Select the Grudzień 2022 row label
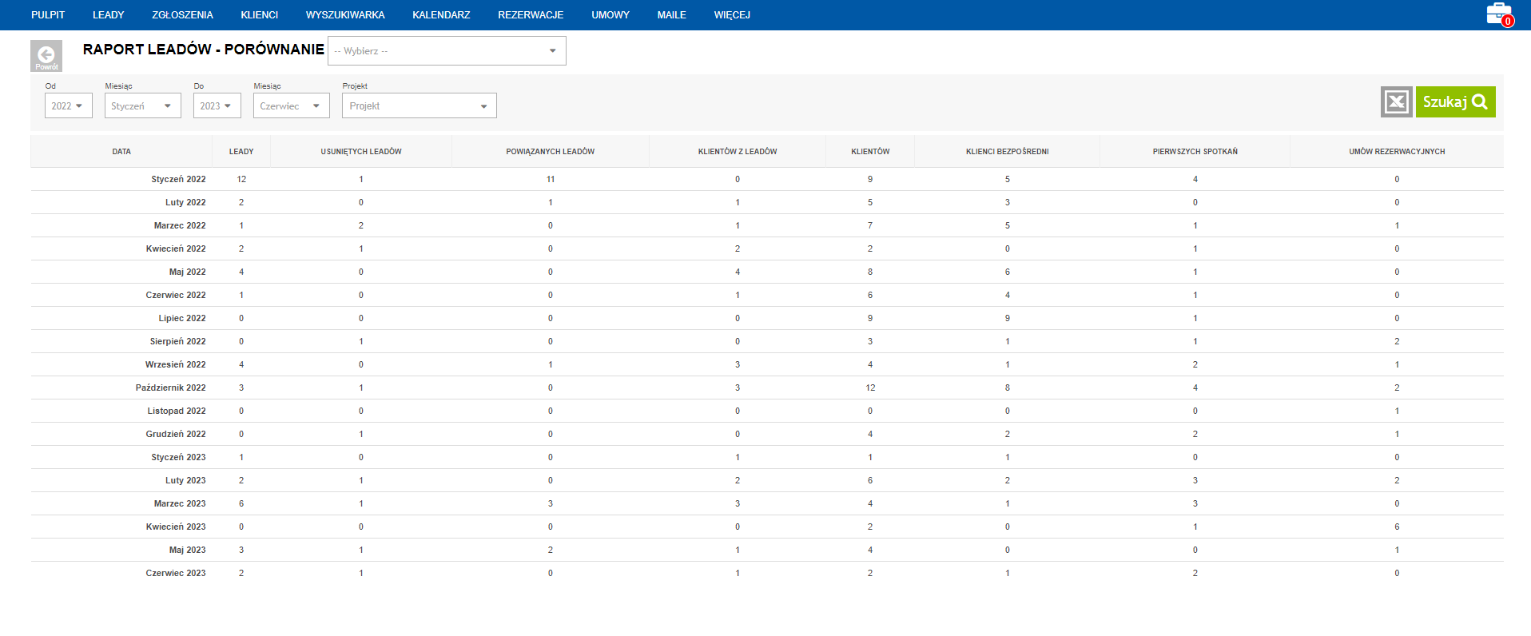Image resolution: width=1531 pixels, height=636 pixels. point(176,435)
